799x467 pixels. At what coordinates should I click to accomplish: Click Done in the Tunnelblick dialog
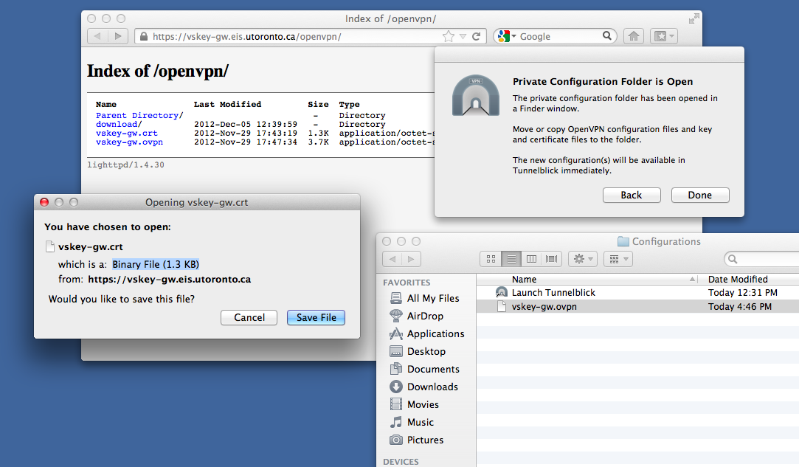(700, 196)
